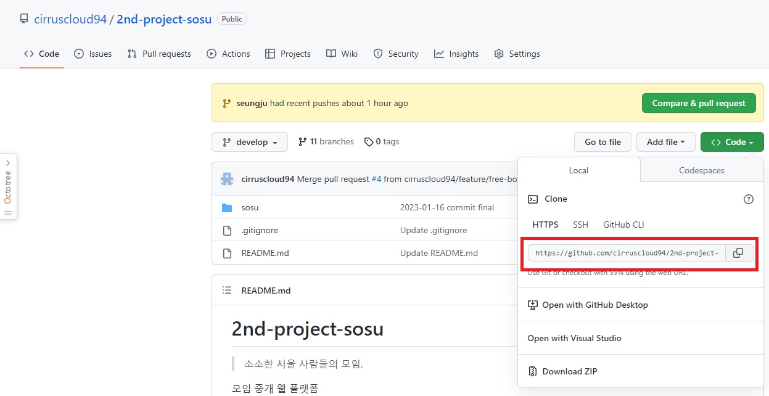Open the sosu folder icon
Viewport: 769px width, 396px height.
227,207
